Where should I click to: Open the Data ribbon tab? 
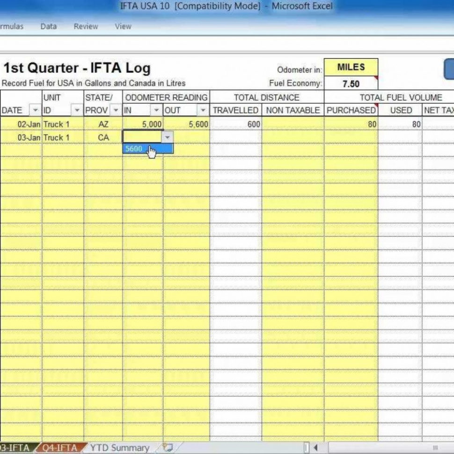pos(48,26)
